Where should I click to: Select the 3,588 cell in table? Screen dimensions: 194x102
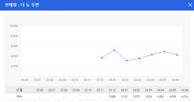pos(112,96)
